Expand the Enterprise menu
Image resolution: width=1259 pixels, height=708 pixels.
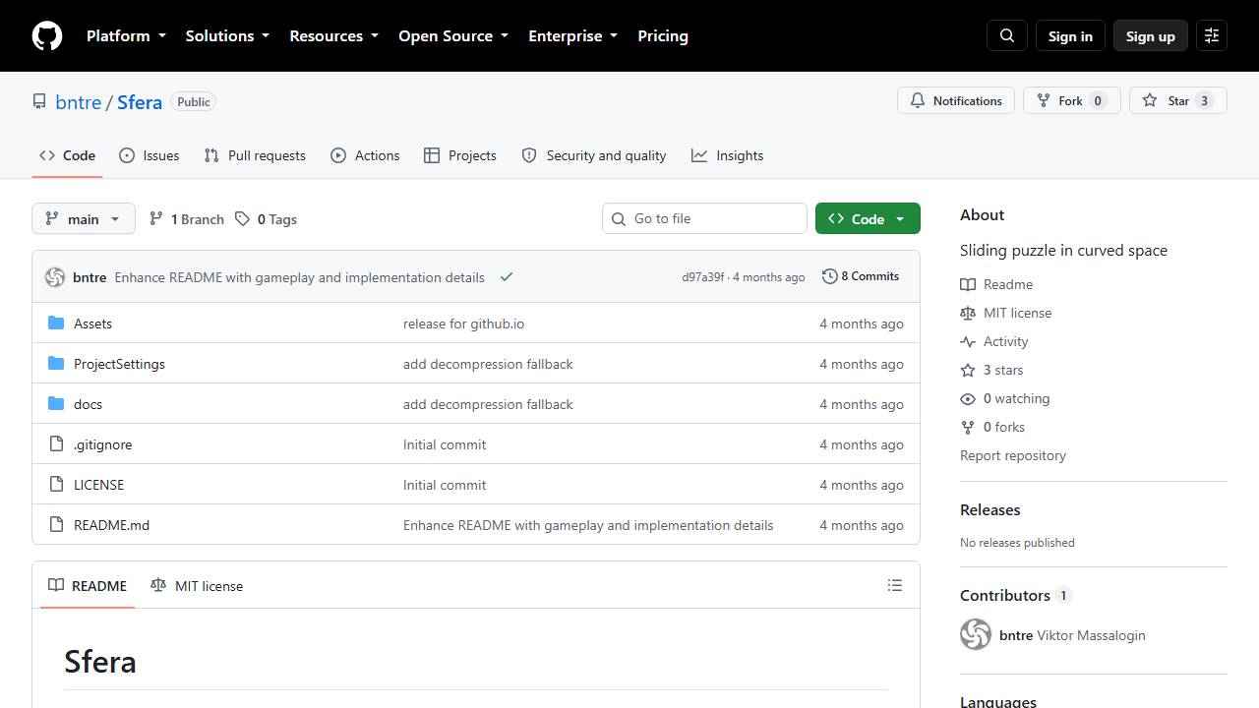click(572, 35)
